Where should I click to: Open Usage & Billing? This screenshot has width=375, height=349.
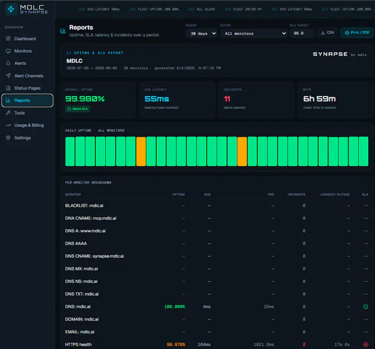[x=29, y=125]
